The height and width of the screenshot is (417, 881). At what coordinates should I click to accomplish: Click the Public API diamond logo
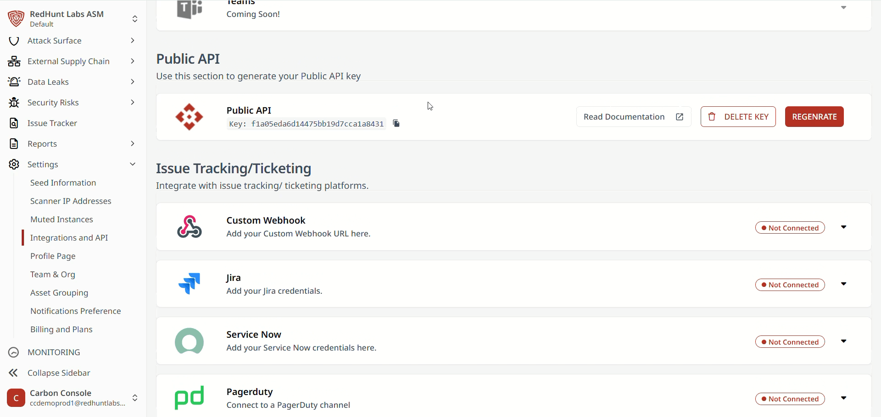pyautogui.click(x=189, y=117)
